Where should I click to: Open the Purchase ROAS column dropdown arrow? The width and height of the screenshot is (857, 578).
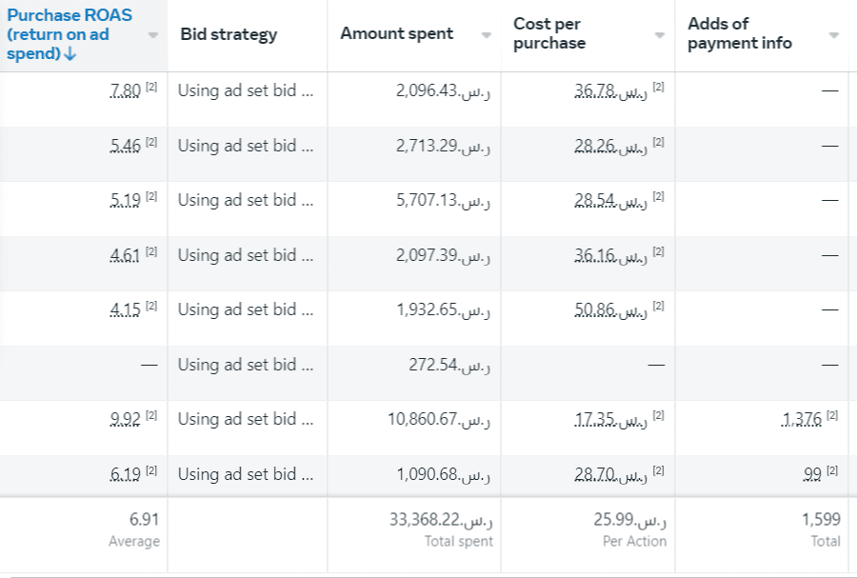pos(153,35)
